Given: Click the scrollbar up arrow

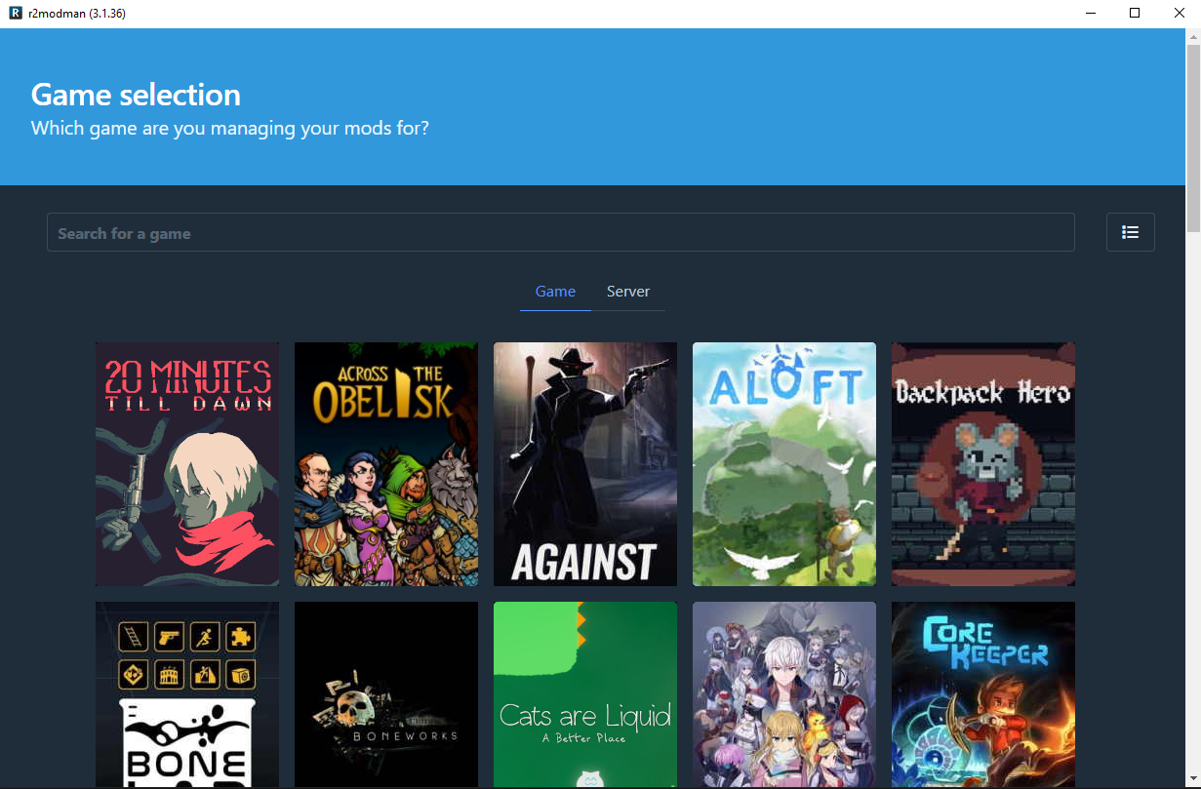Looking at the screenshot, I should click(x=1193, y=36).
